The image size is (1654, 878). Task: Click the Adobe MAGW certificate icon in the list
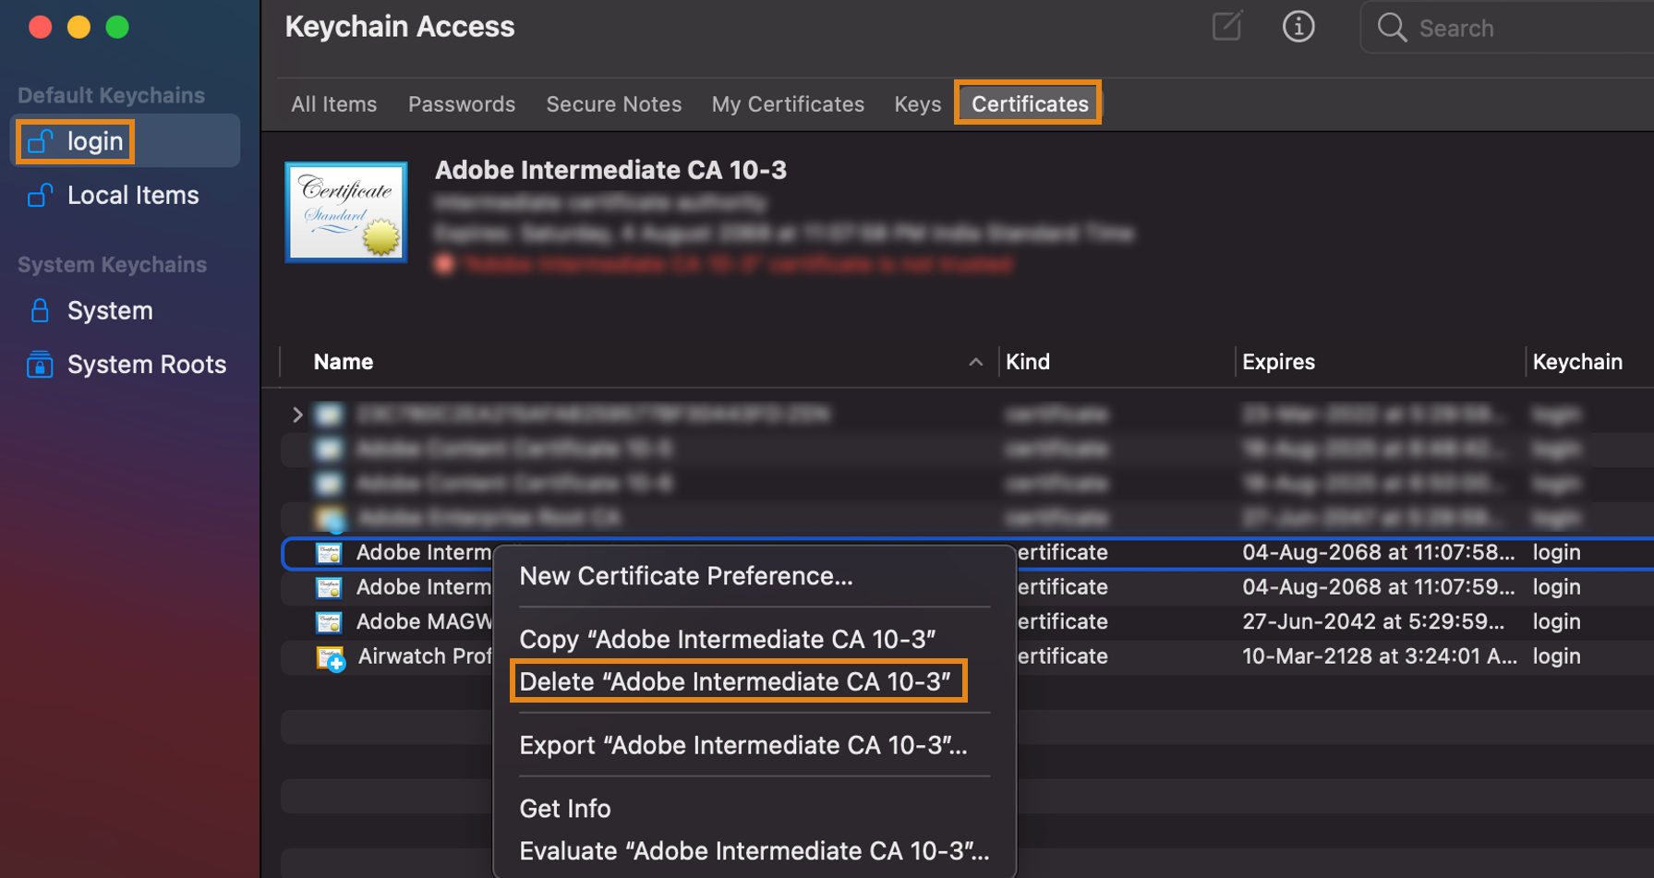point(330,621)
